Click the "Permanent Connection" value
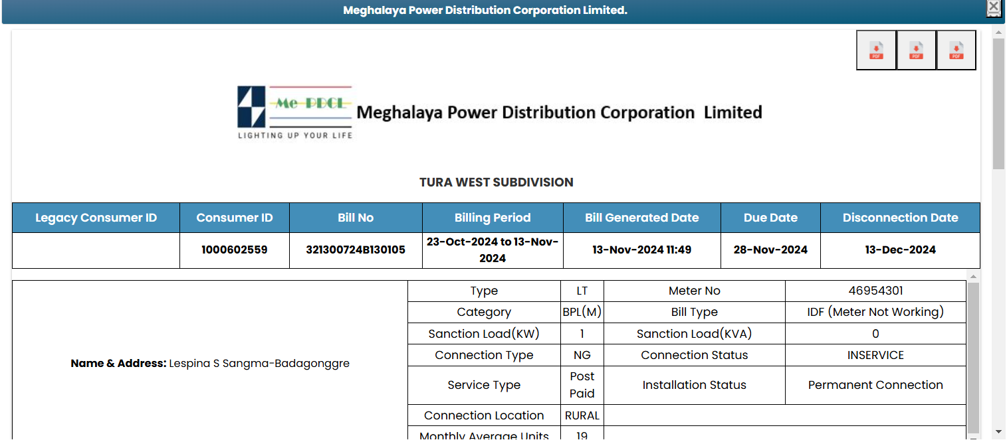 [875, 385]
